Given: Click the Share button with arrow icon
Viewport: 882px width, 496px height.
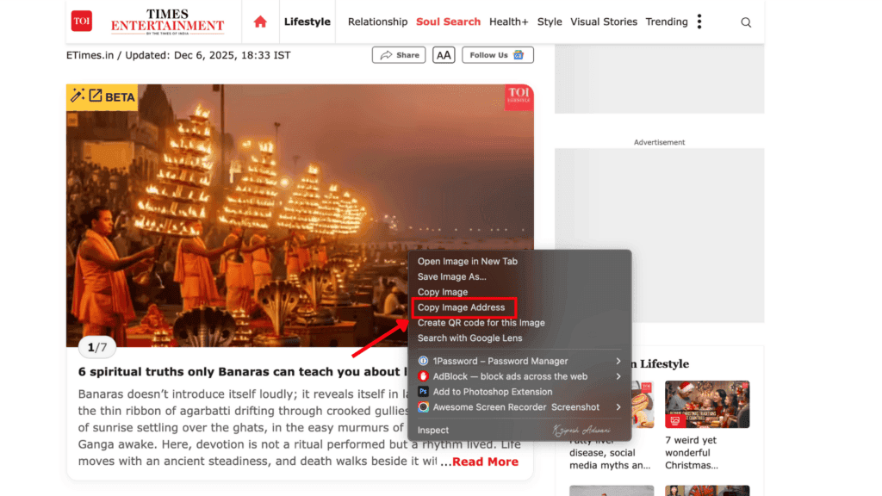Looking at the screenshot, I should pos(398,54).
